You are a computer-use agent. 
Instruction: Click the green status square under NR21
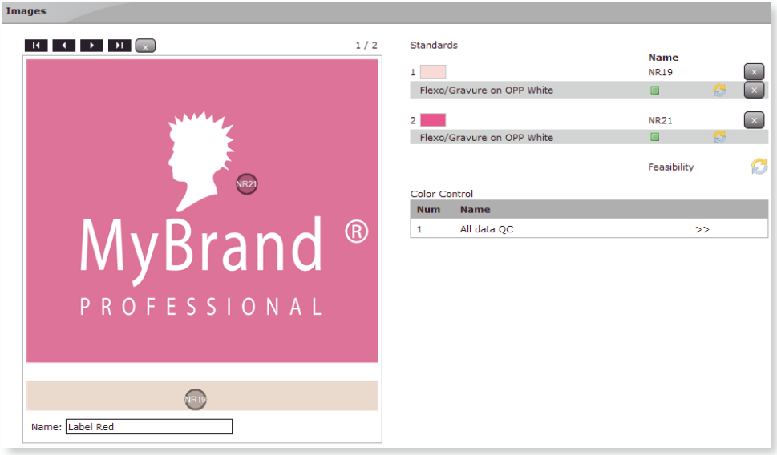pyautogui.click(x=654, y=137)
